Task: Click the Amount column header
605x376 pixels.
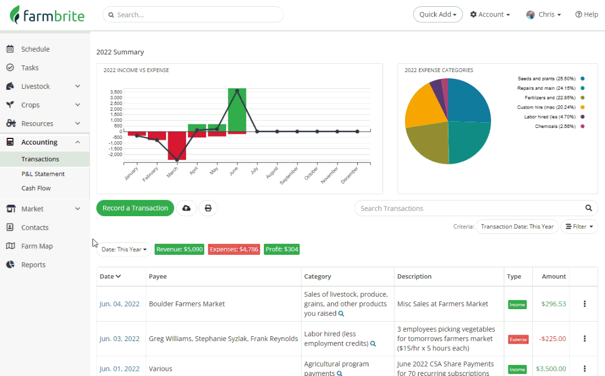Action: tap(554, 276)
